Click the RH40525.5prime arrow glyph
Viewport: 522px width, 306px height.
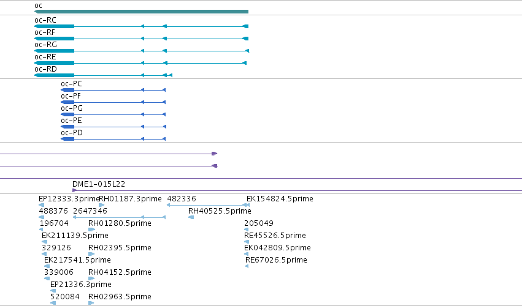tap(191, 217)
